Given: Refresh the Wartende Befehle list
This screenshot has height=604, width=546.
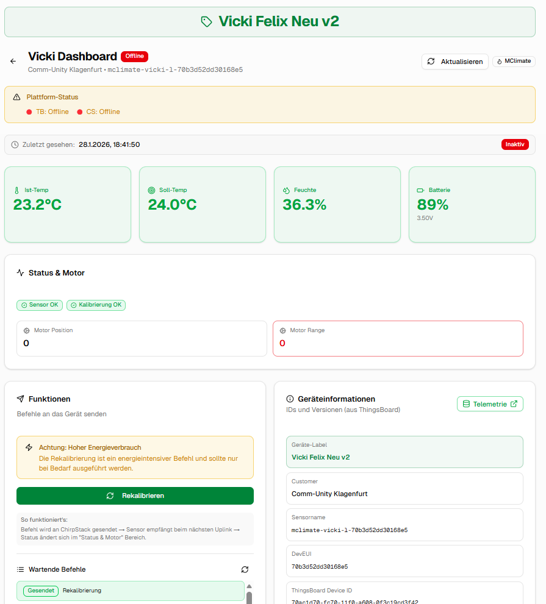Looking at the screenshot, I should (x=245, y=569).
